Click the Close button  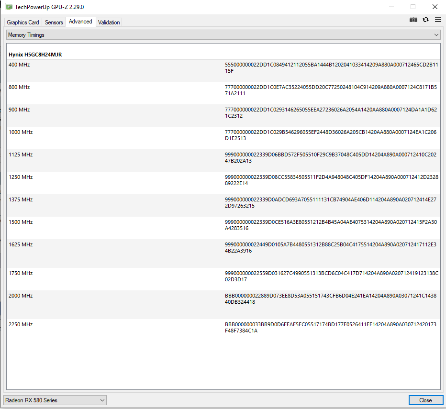[425, 400]
